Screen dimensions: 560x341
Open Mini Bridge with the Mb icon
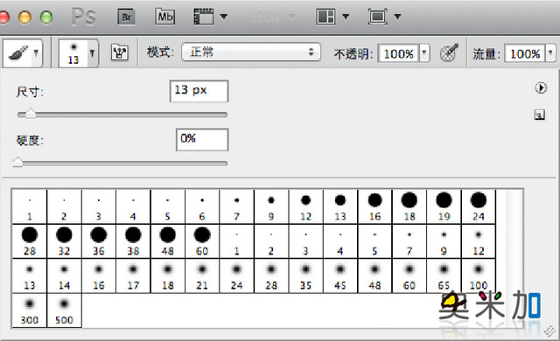pos(165,17)
